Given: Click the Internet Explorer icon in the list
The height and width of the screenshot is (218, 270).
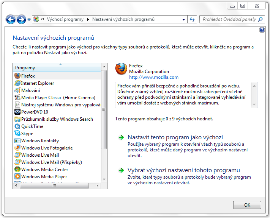Looking at the screenshot, I should (x=17, y=83).
